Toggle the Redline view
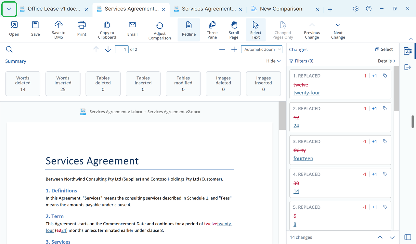 click(188, 30)
